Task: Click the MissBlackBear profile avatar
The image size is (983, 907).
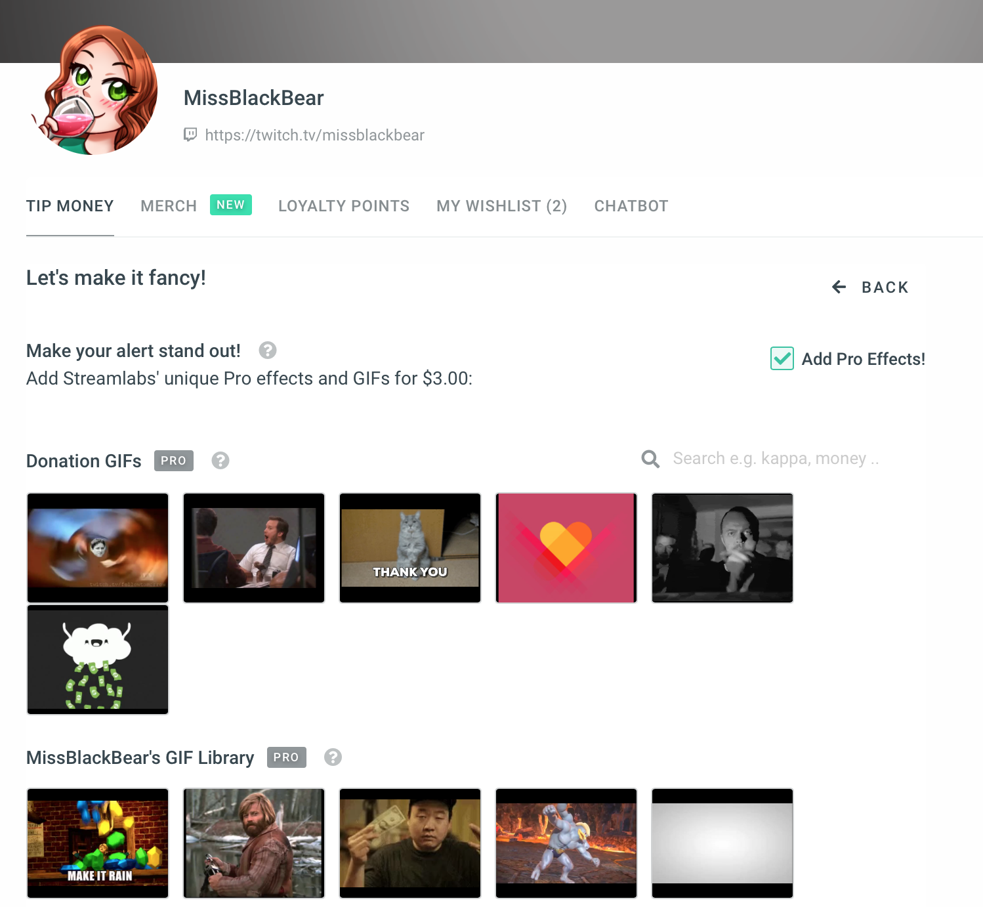Action: (93, 91)
